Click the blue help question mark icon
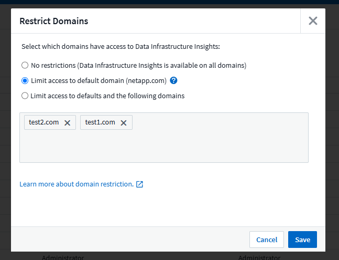 click(174, 81)
